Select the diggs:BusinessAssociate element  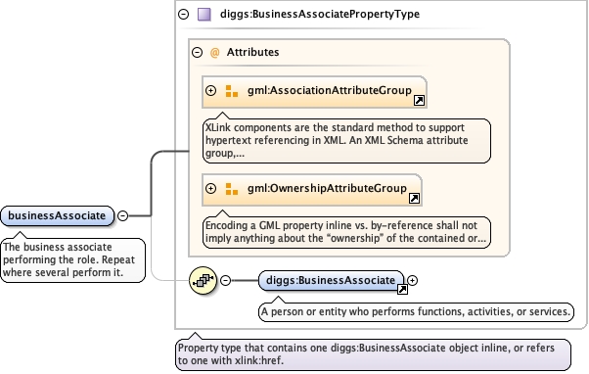pyautogui.click(x=331, y=280)
